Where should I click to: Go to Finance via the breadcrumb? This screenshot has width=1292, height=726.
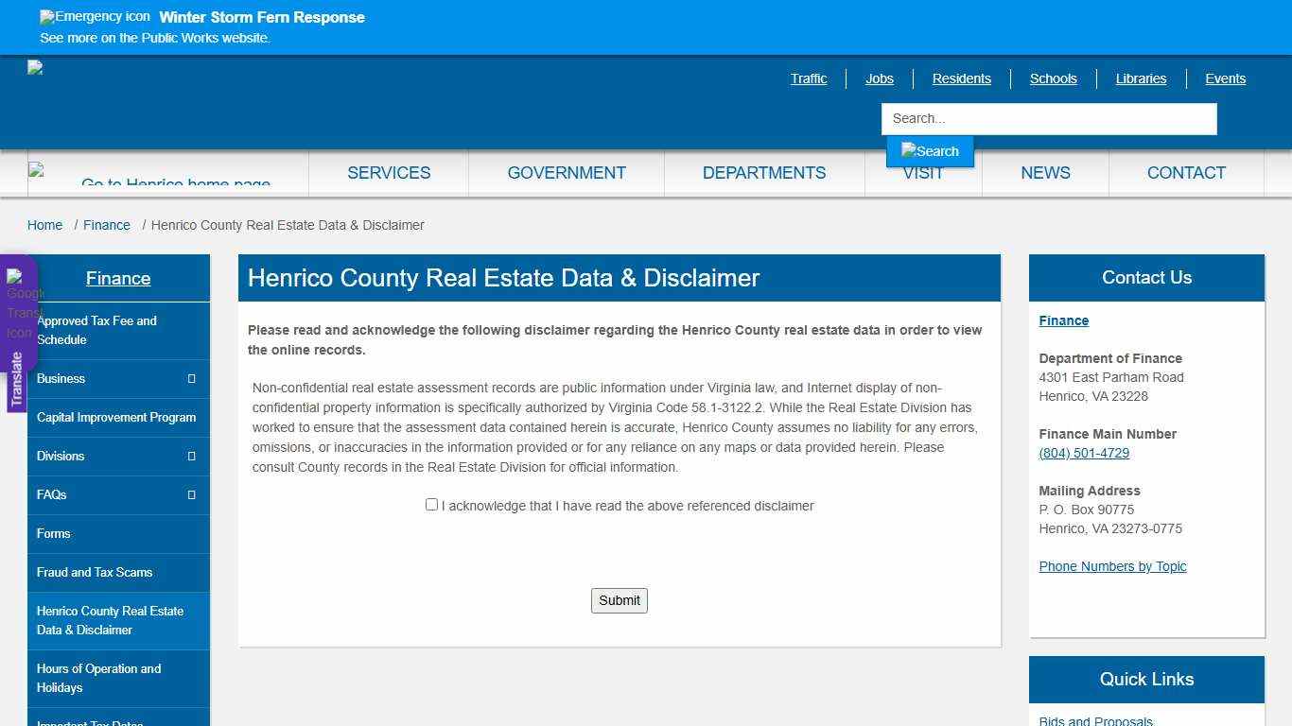click(x=106, y=225)
